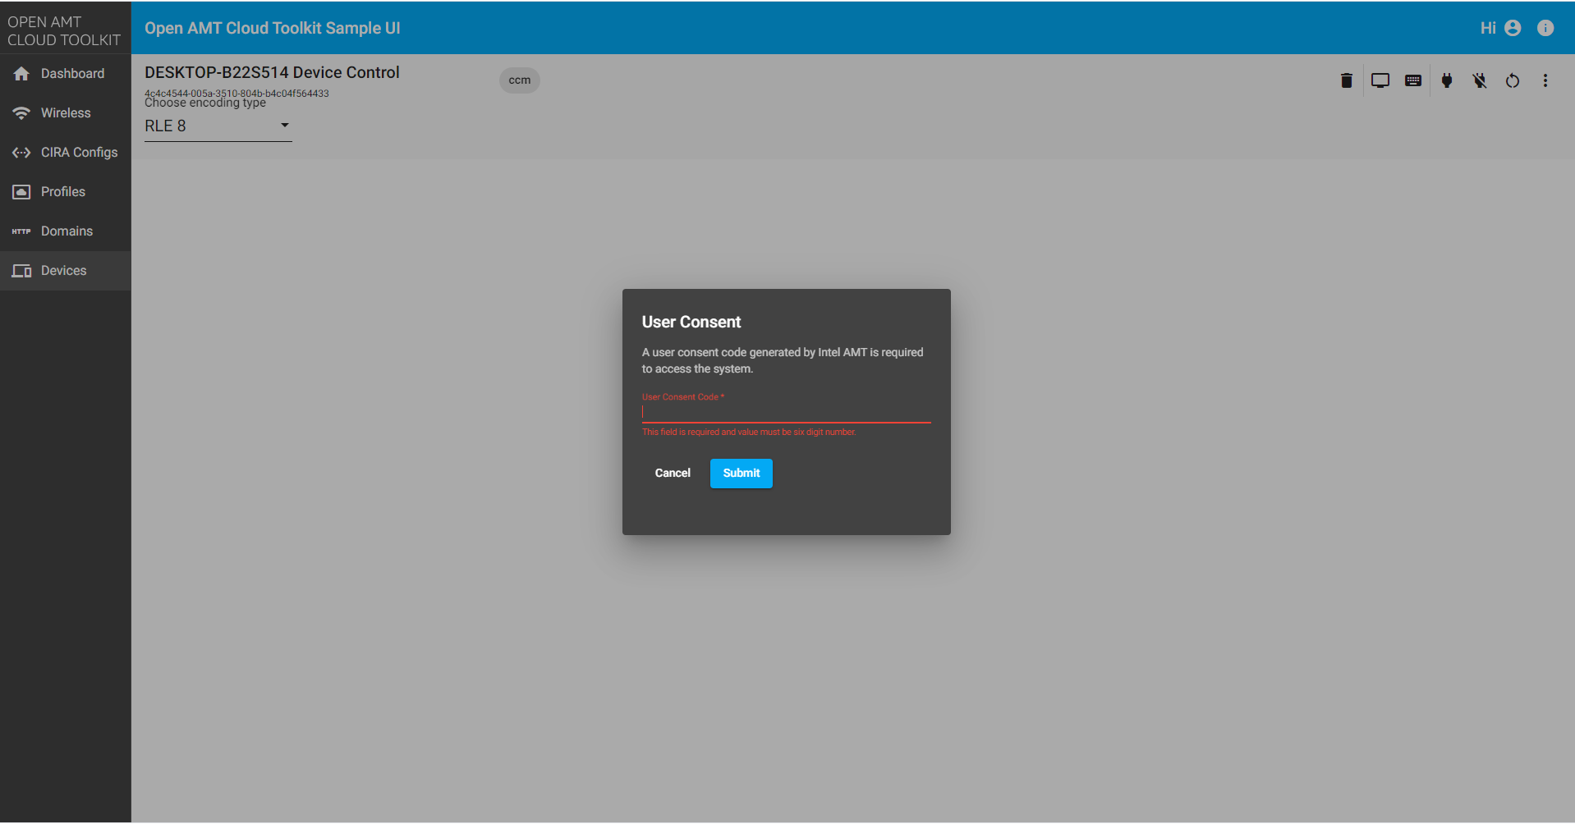Screen dimensions: 1575x824
Task: Click the device GUID text
Action: pos(236,93)
